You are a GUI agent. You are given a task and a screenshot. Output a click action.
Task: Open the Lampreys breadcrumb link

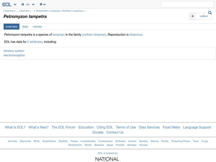pyautogui.click(x=55, y=11)
